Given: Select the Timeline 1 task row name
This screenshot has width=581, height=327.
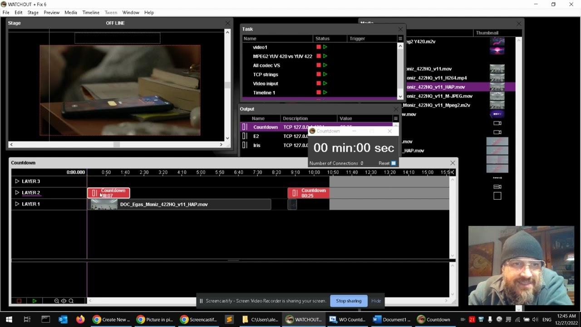Looking at the screenshot, I should (x=264, y=93).
